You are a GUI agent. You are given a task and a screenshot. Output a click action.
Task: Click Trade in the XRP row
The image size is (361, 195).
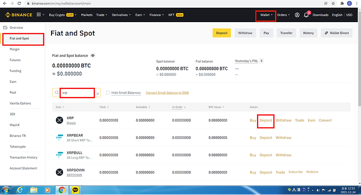coord(300,120)
